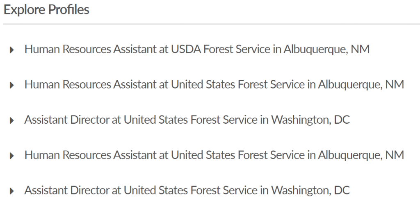
Task: Expand the last Assistant Director profile triangle
Action: click(x=11, y=191)
